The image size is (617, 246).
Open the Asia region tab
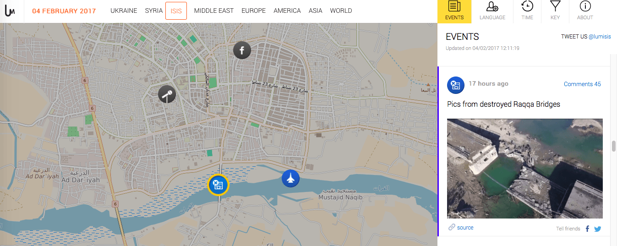tap(315, 11)
